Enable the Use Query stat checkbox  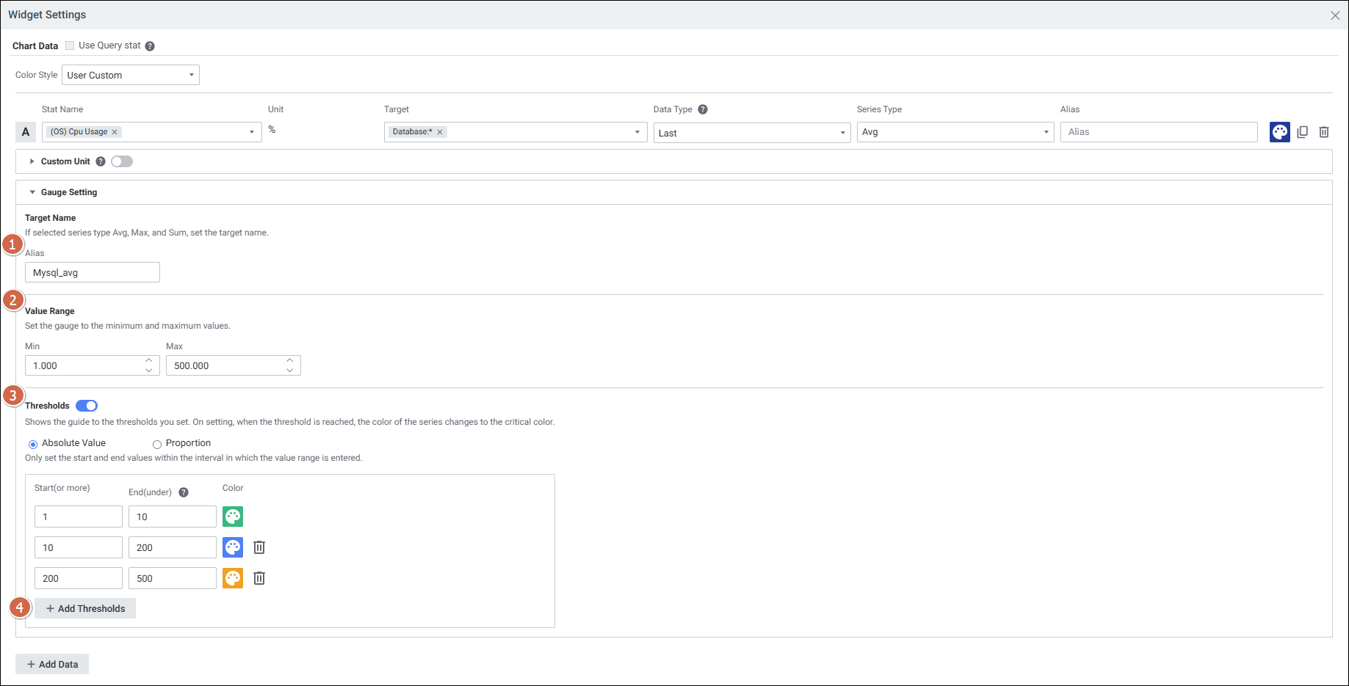[x=70, y=45]
